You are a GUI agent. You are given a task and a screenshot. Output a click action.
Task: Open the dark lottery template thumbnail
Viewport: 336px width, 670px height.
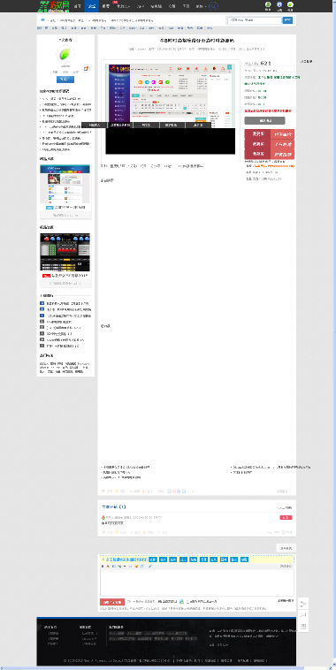click(65, 252)
